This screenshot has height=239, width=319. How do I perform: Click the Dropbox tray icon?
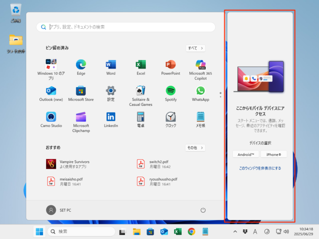(245, 231)
